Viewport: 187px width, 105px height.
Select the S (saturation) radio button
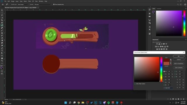164,74
